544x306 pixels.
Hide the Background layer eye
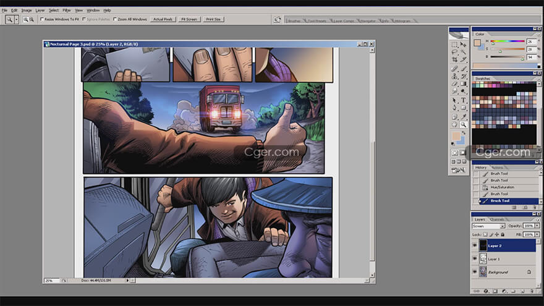475,272
